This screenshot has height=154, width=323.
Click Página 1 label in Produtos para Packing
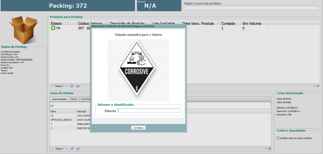59,86
